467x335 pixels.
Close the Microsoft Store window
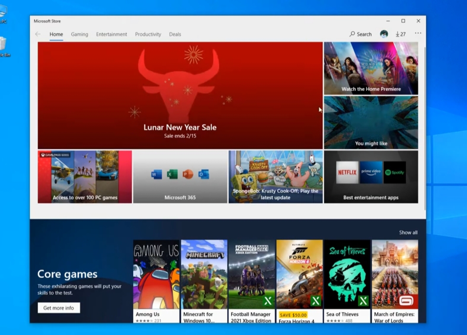pos(419,21)
